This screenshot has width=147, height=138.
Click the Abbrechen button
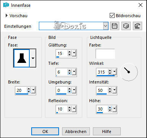[76, 132]
